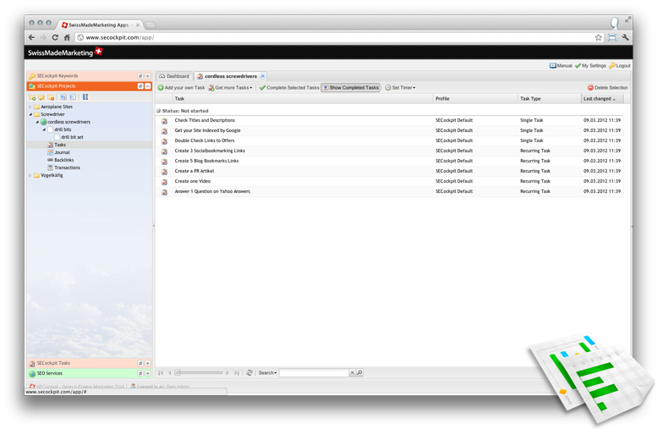Screen dimensions: 657x429
Task: Collapse the Status: Not started group
Action: tap(158, 111)
